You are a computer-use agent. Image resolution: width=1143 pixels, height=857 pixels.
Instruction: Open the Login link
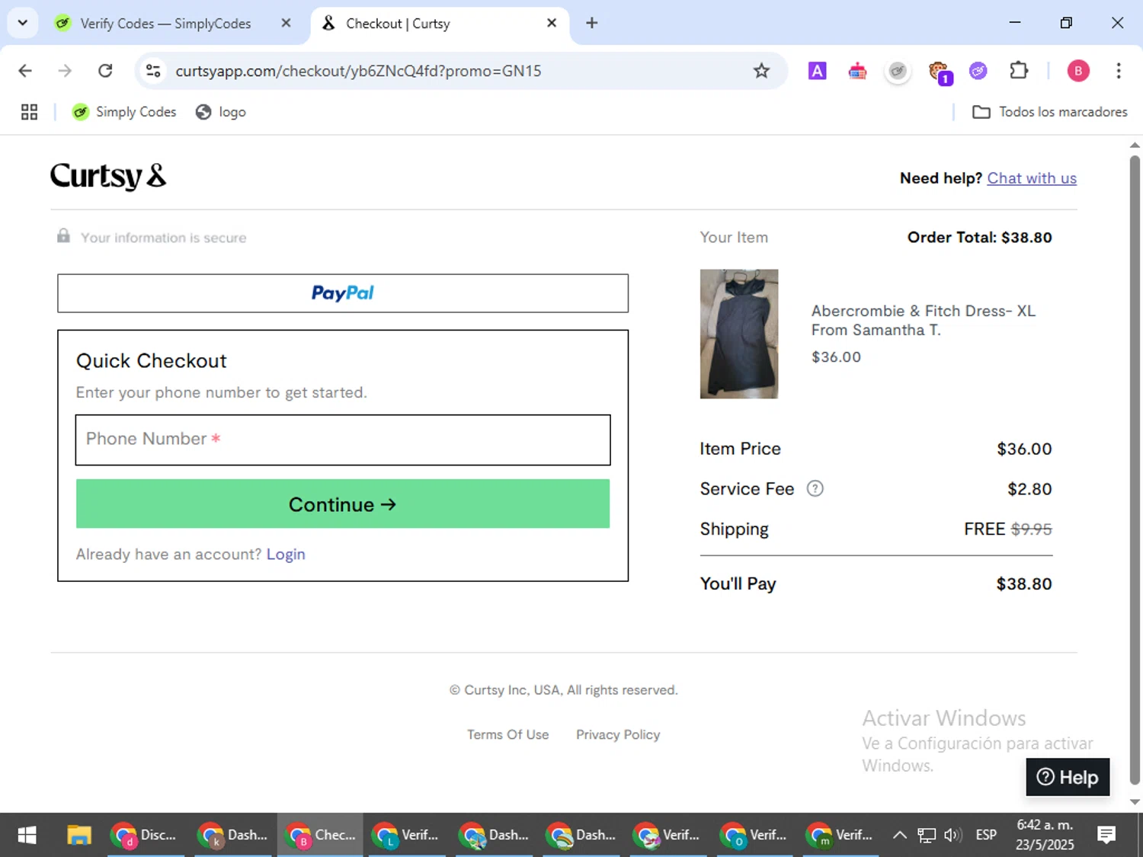click(286, 555)
